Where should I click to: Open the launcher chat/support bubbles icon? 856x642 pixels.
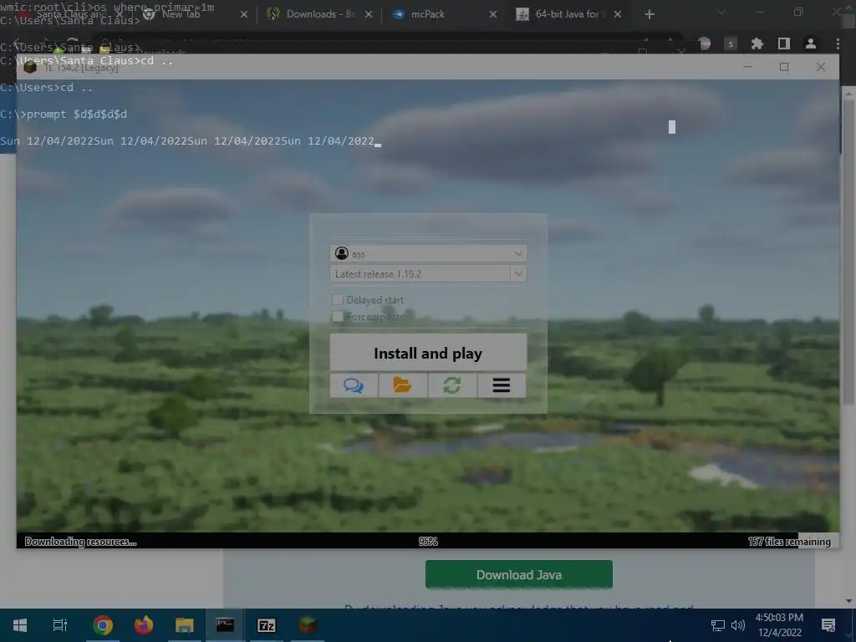[354, 385]
